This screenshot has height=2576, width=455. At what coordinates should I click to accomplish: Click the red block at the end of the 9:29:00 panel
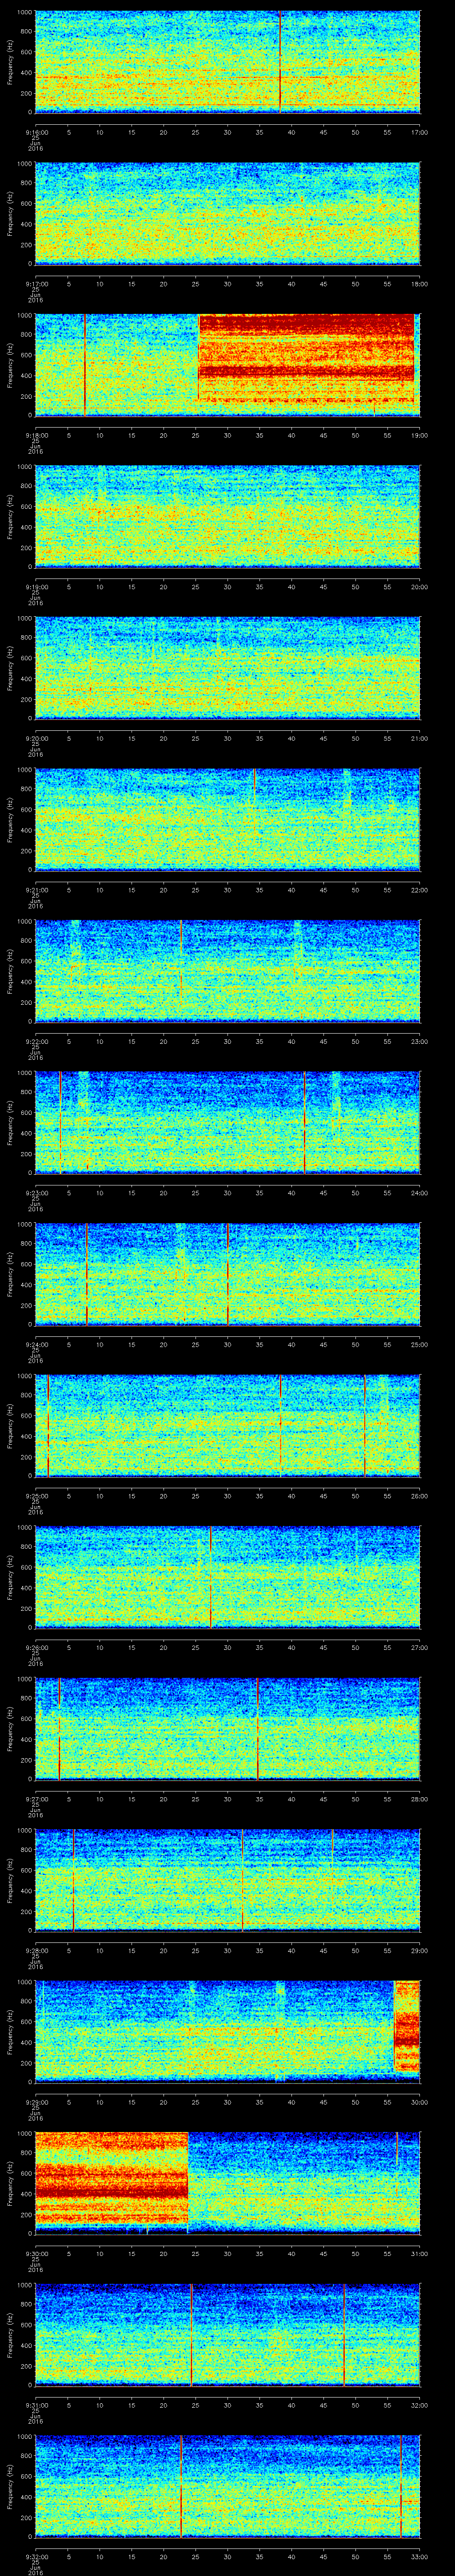click(x=406, y=2027)
